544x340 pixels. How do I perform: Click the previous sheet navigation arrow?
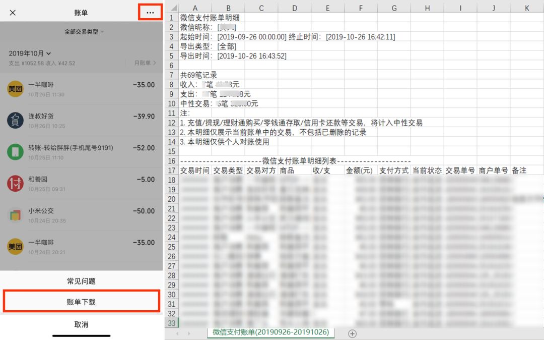(178, 333)
